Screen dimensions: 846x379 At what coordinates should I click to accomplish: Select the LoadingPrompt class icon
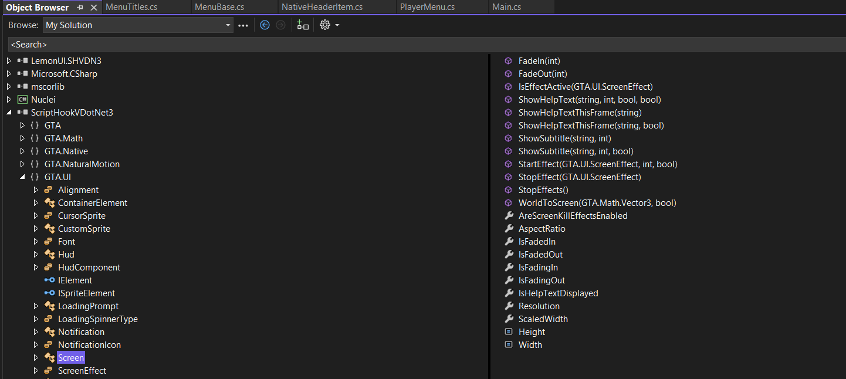coord(49,306)
